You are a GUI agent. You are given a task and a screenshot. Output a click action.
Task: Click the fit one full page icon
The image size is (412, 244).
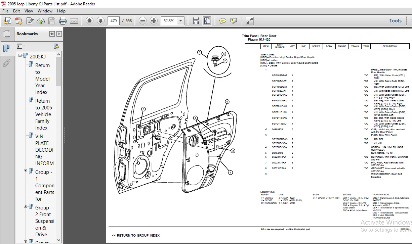coord(207,21)
